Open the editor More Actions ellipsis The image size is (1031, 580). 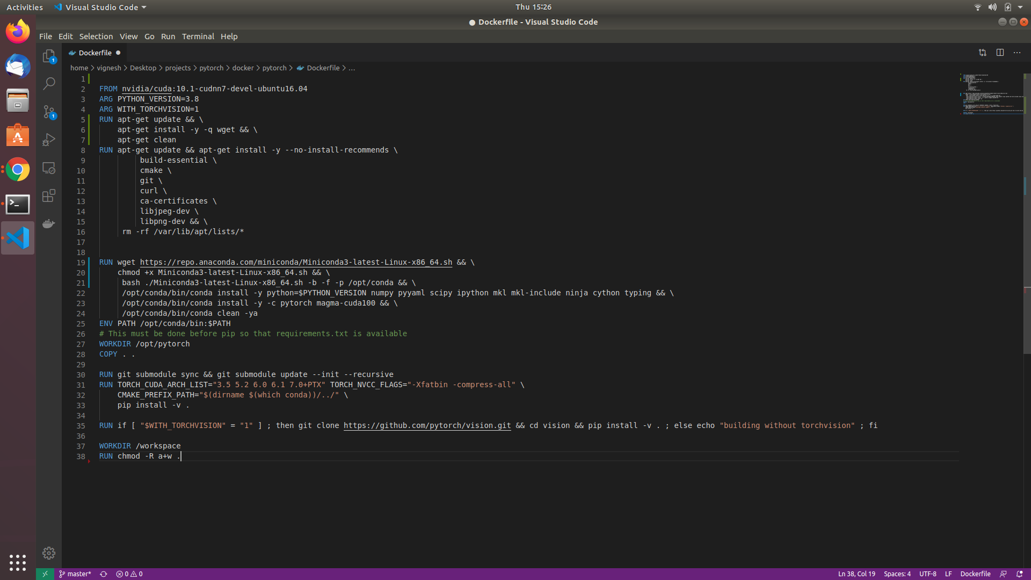coord(1017,53)
